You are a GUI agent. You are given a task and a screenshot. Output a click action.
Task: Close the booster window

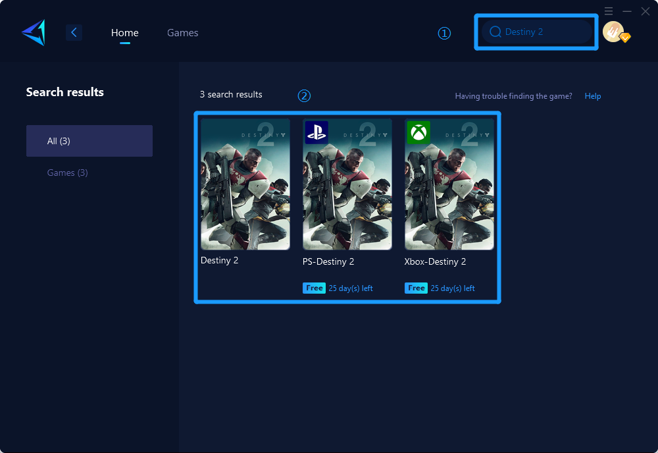(645, 11)
